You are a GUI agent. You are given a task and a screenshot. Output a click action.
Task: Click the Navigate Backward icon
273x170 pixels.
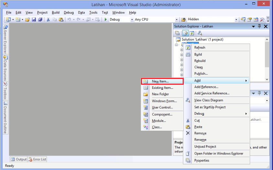[x=88, y=19]
